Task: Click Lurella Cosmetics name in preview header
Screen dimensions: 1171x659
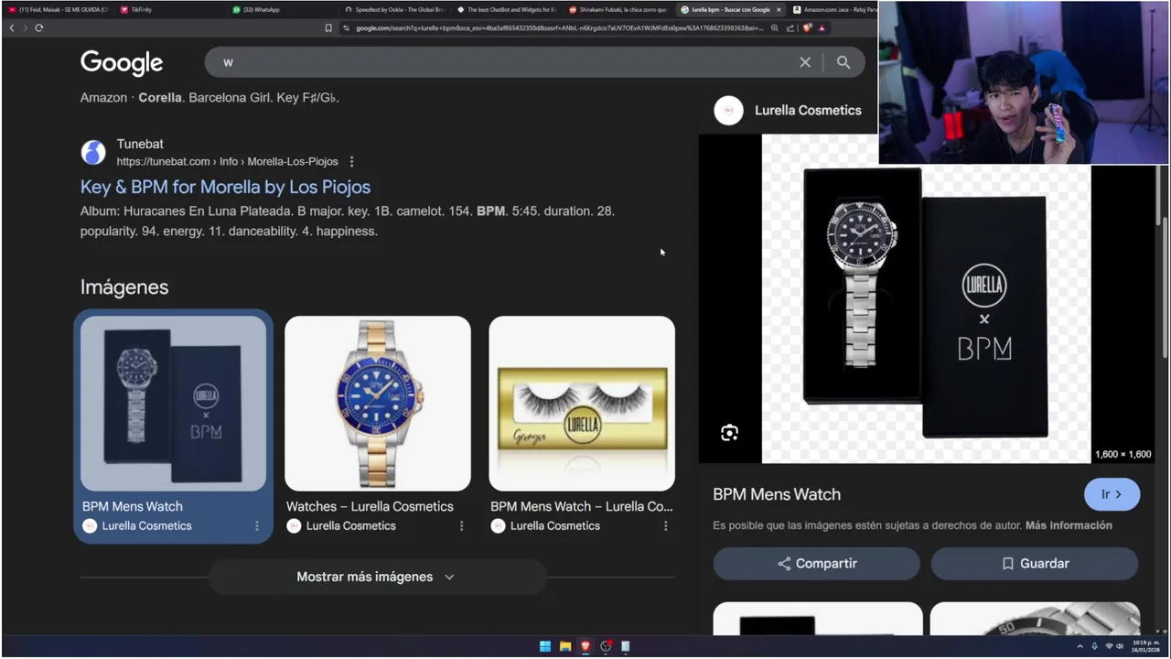Action: 808,110
